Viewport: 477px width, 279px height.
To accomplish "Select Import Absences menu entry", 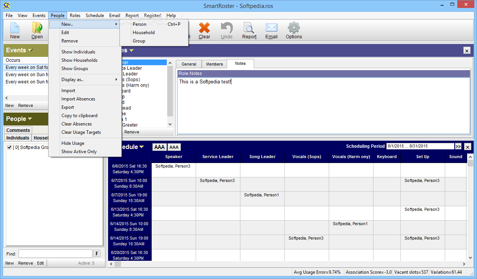I will 85,99.
